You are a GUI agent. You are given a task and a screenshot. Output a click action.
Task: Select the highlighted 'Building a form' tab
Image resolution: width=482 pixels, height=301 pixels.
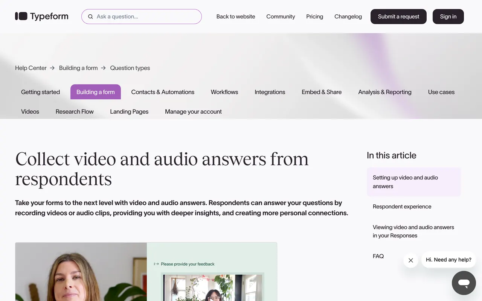point(96,92)
